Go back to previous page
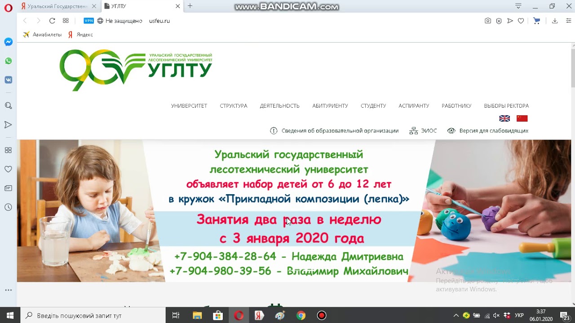Screen dimensions: 575x323 tap(25, 21)
